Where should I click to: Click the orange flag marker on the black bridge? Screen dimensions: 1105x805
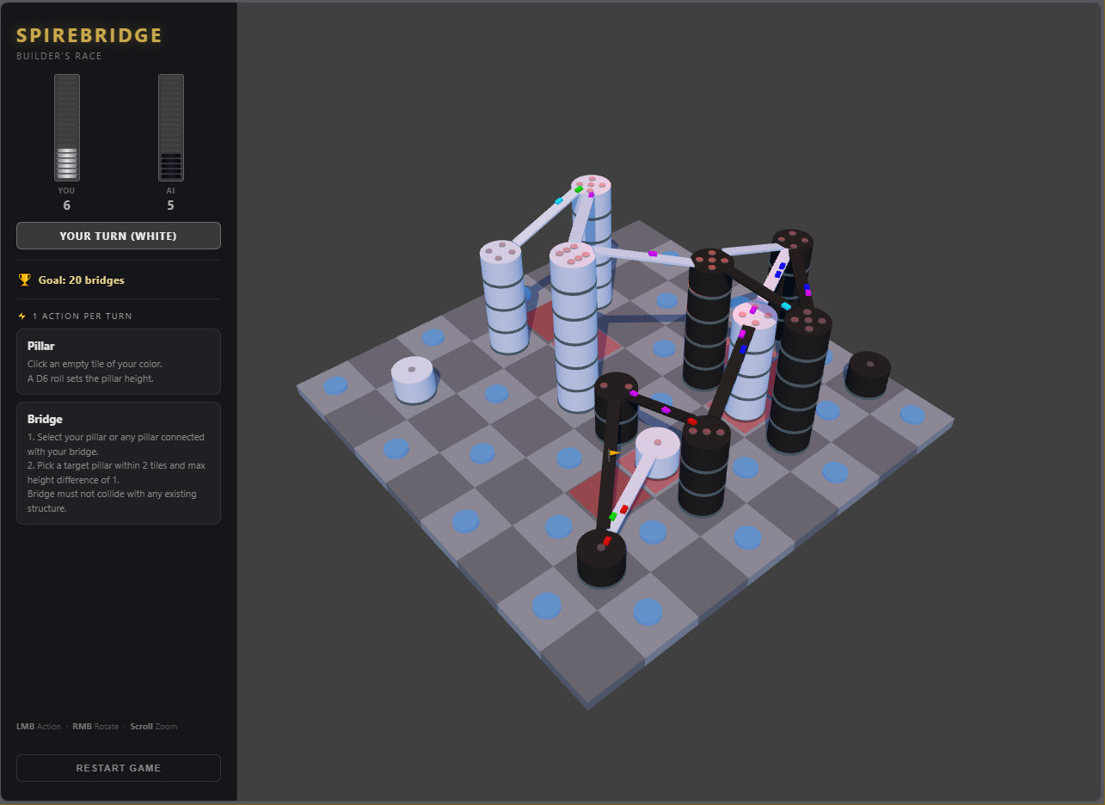point(614,452)
